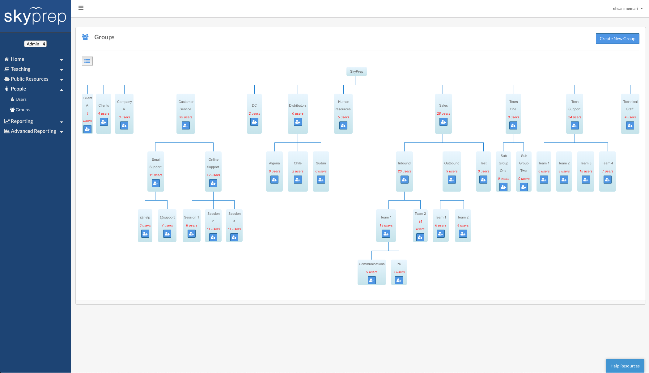The height and width of the screenshot is (373, 649).
Task: Add user to PR group
Action: click(399, 280)
